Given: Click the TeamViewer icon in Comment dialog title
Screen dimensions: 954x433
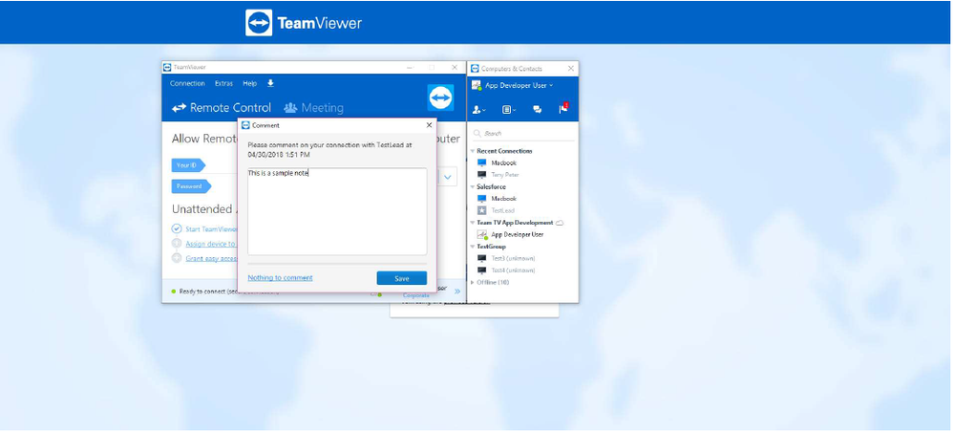Looking at the screenshot, I should point(245,125).
